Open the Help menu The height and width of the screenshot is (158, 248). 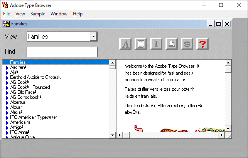pyautogui.click(x=78, y=14)
